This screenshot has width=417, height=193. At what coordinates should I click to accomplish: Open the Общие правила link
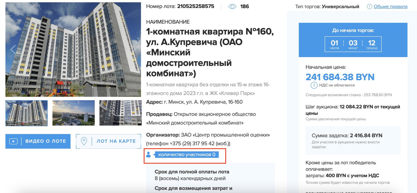(x=391, y=7)
